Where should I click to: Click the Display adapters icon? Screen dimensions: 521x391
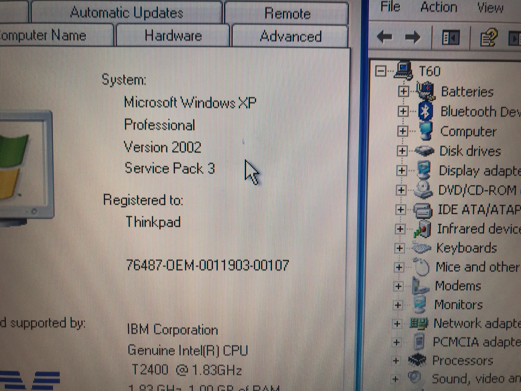point(424,170)
